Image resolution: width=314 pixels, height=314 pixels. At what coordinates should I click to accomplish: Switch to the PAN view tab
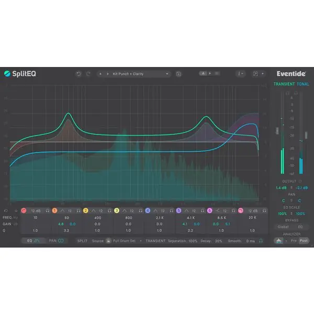(x=57, y=241)
